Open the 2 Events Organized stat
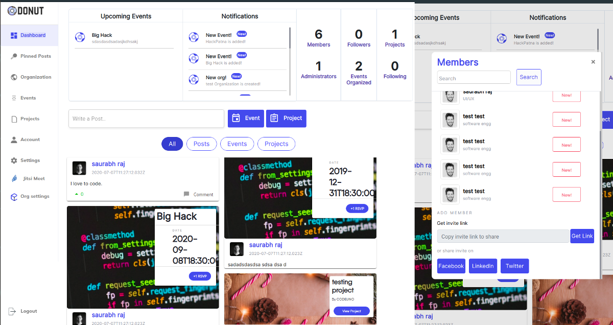613x325 pixels. click(x=359, y=72)
